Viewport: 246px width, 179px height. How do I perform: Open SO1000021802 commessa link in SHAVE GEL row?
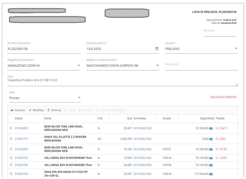(142, 139)
